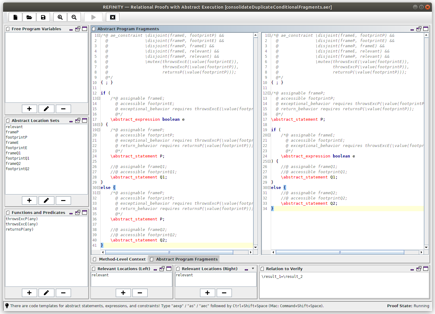Image resolution: width=435 pixels, height=314 pixels.
Task: Save the model with the floppy disk icon
Action: (43, 17)
